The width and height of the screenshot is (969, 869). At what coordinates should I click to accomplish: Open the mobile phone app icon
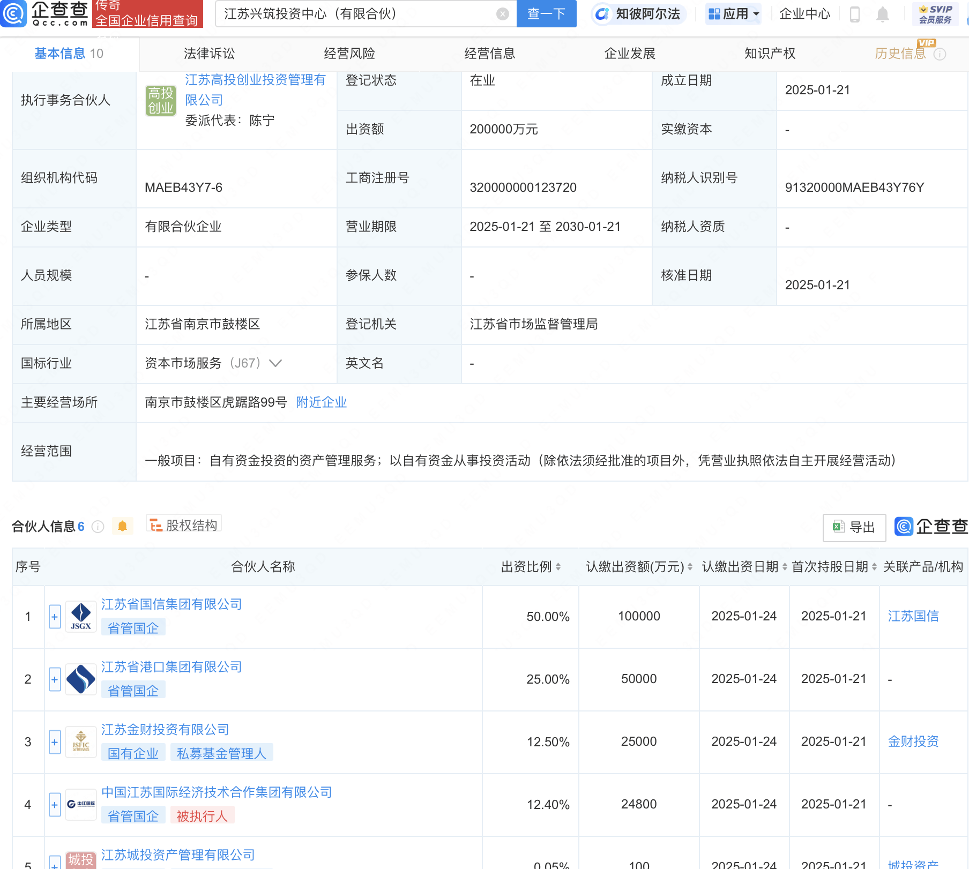point(855,14)
